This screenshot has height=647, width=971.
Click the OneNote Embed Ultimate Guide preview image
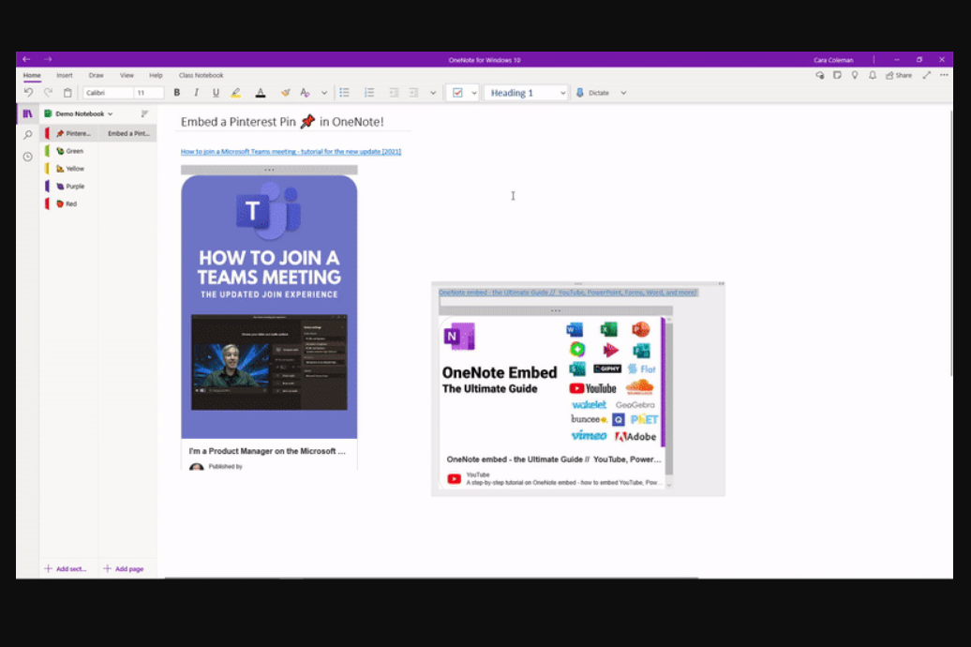point(552,383)
